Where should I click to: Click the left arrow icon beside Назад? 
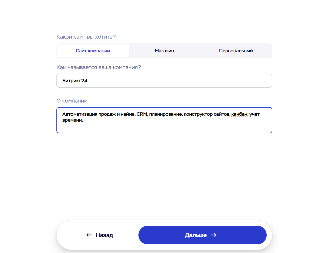point(89,235)
